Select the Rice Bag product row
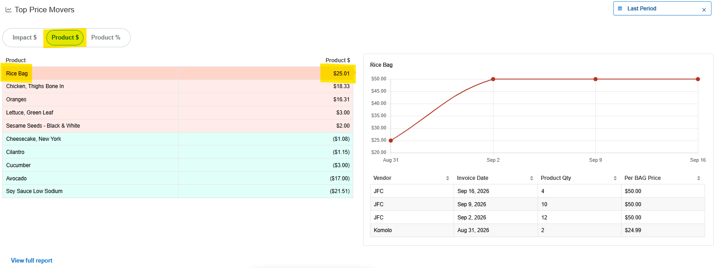The width and height of the screenshot is (716, 268). click(178, 74)
